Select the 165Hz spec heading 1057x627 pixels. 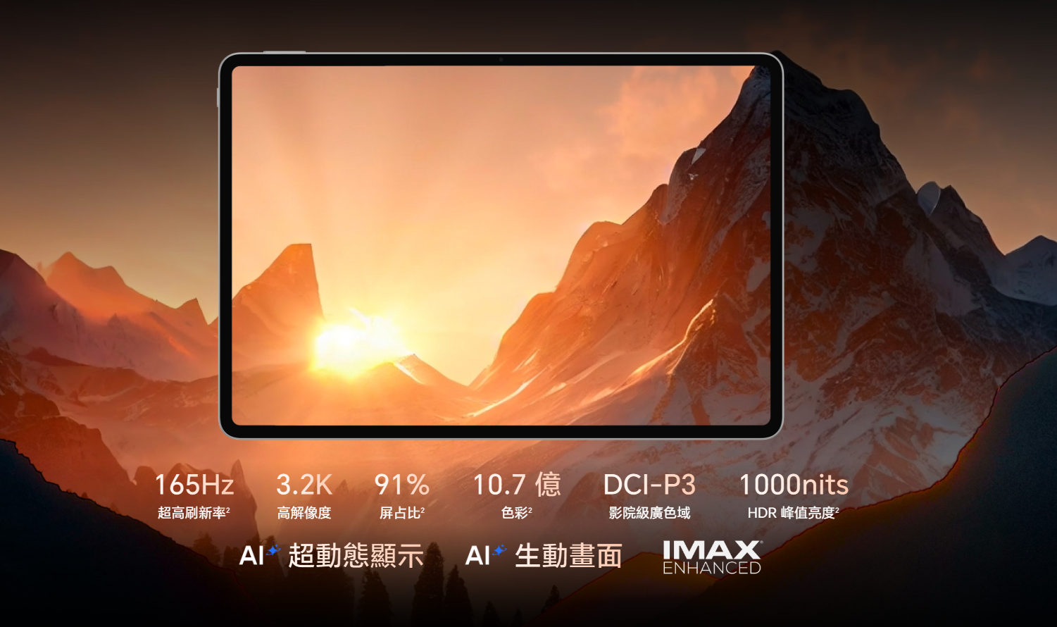click(x=194, y=485)
